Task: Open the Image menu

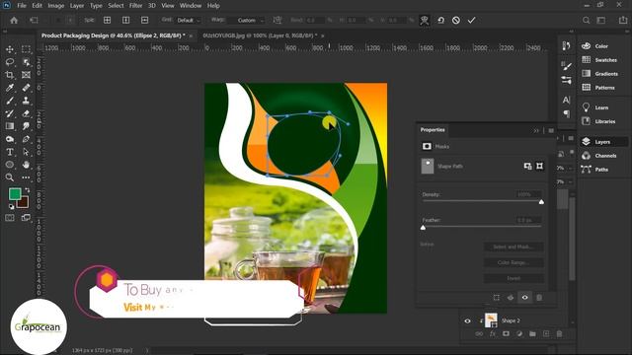Action: coord(56,6)
